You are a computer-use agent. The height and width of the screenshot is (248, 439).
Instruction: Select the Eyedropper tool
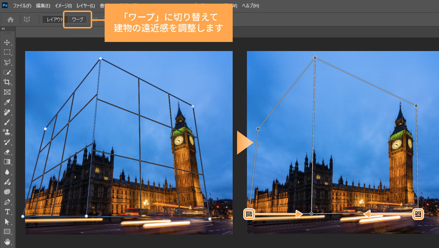(x=7, y=102)
